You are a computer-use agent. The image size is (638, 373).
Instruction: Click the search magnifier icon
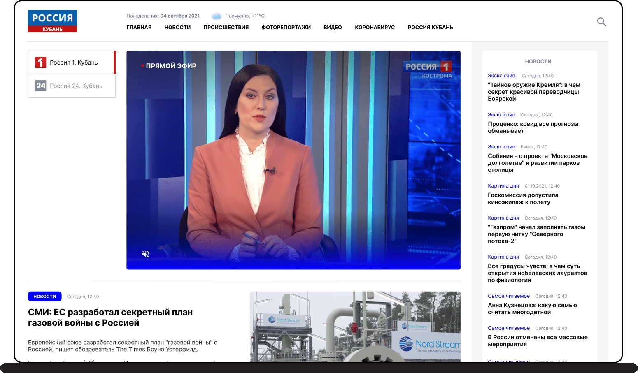601,22
